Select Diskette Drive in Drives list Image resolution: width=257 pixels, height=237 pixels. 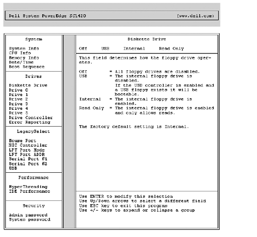(x=28, y=85)
